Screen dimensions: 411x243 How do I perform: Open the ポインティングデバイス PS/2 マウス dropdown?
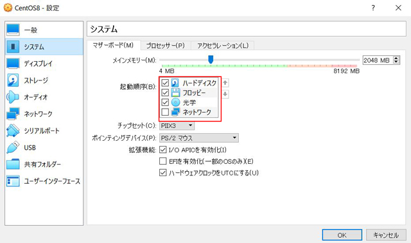coord(199,138)
